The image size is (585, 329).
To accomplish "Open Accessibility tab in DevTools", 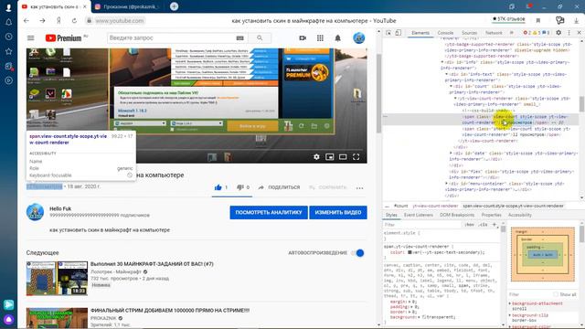I will click(520, 215).
